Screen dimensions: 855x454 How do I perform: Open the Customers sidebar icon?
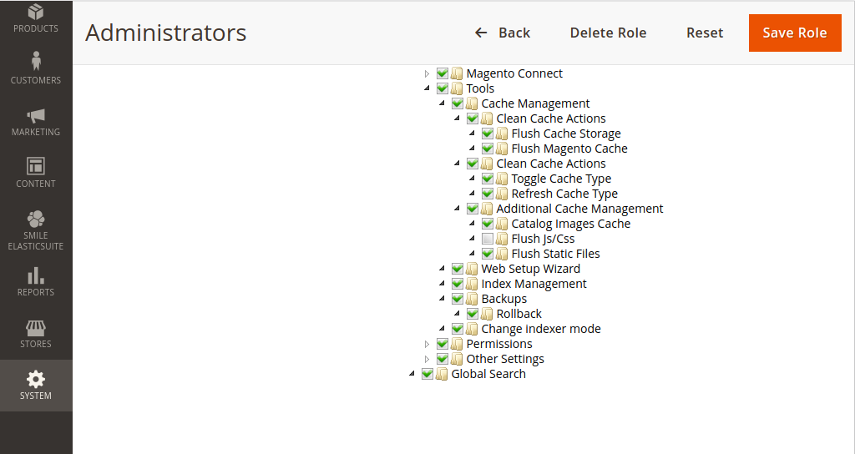pos(36,62)
